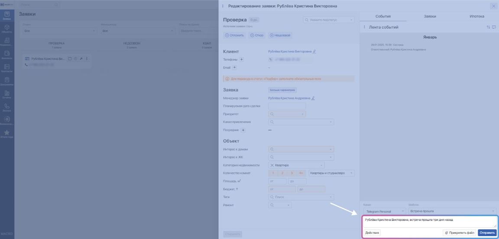Expand the Шаблон dropdown showing Встреча прошла

tap(452, 211)
